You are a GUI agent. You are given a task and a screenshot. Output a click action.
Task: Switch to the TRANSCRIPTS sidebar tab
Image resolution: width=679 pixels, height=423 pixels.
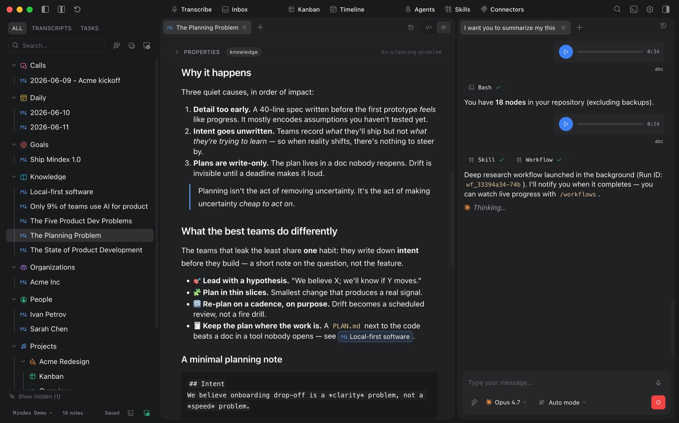(52, 28)
